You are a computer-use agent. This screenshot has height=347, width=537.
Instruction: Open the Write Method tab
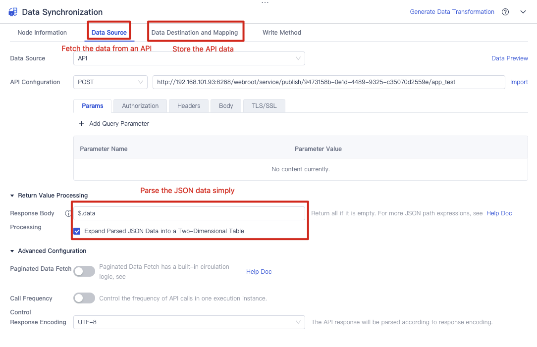coord(281,32)
